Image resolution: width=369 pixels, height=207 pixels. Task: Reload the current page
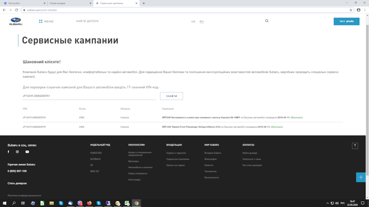(17, 10)
